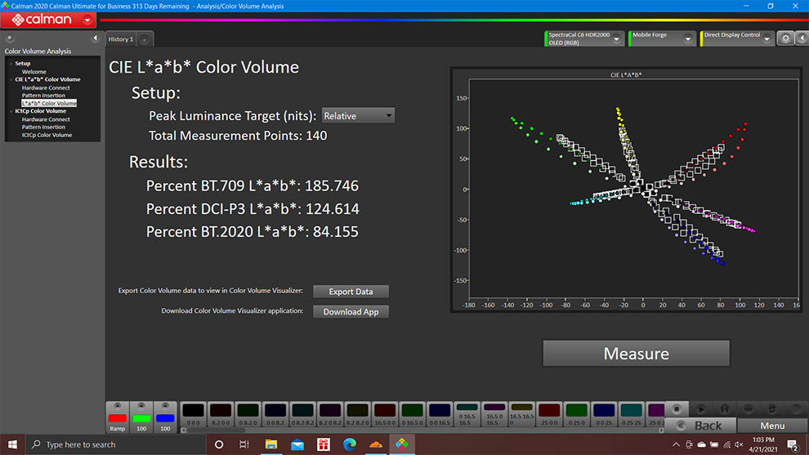This screenshot has height=455, width=809.
Task: Click the Export Data button
Action: click(x=351, y=292)
